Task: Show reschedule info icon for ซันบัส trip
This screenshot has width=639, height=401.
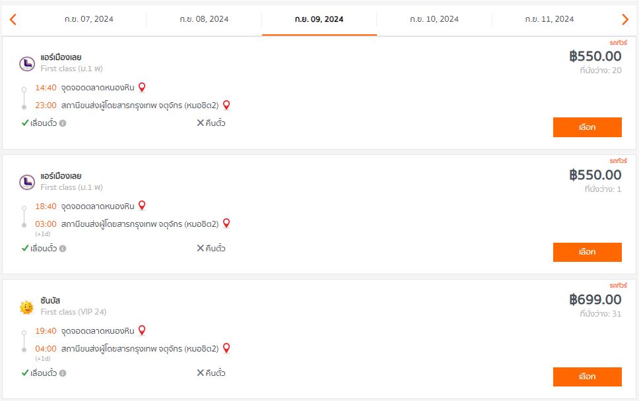Action: (62, 373)
